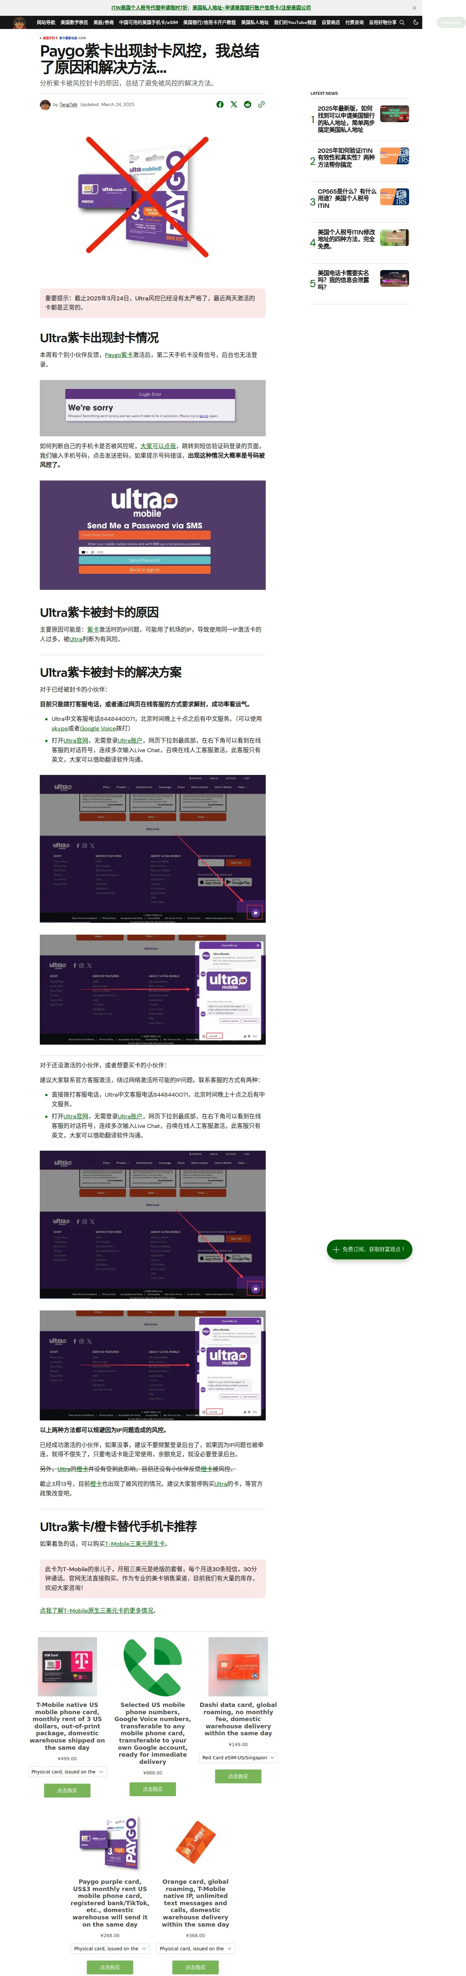
Task: Open 美股/券商 menu item
Action: pyautogui.click(x=104, y=22)
